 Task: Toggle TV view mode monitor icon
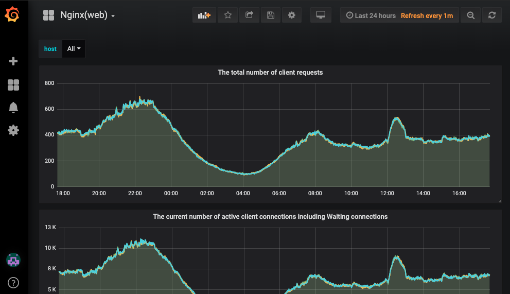(x=321, y=15)
